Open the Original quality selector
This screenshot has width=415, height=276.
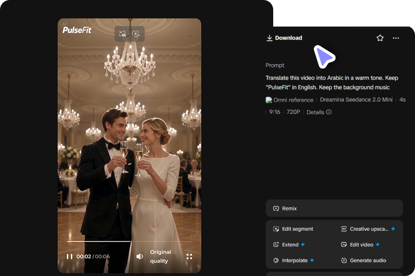161,256
